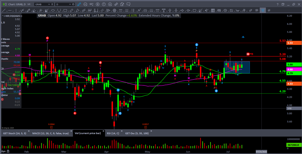Viewport: 302px width, 154px height.
Task: Select the right arrow marker tool
Action: click(x=182, y=10)
